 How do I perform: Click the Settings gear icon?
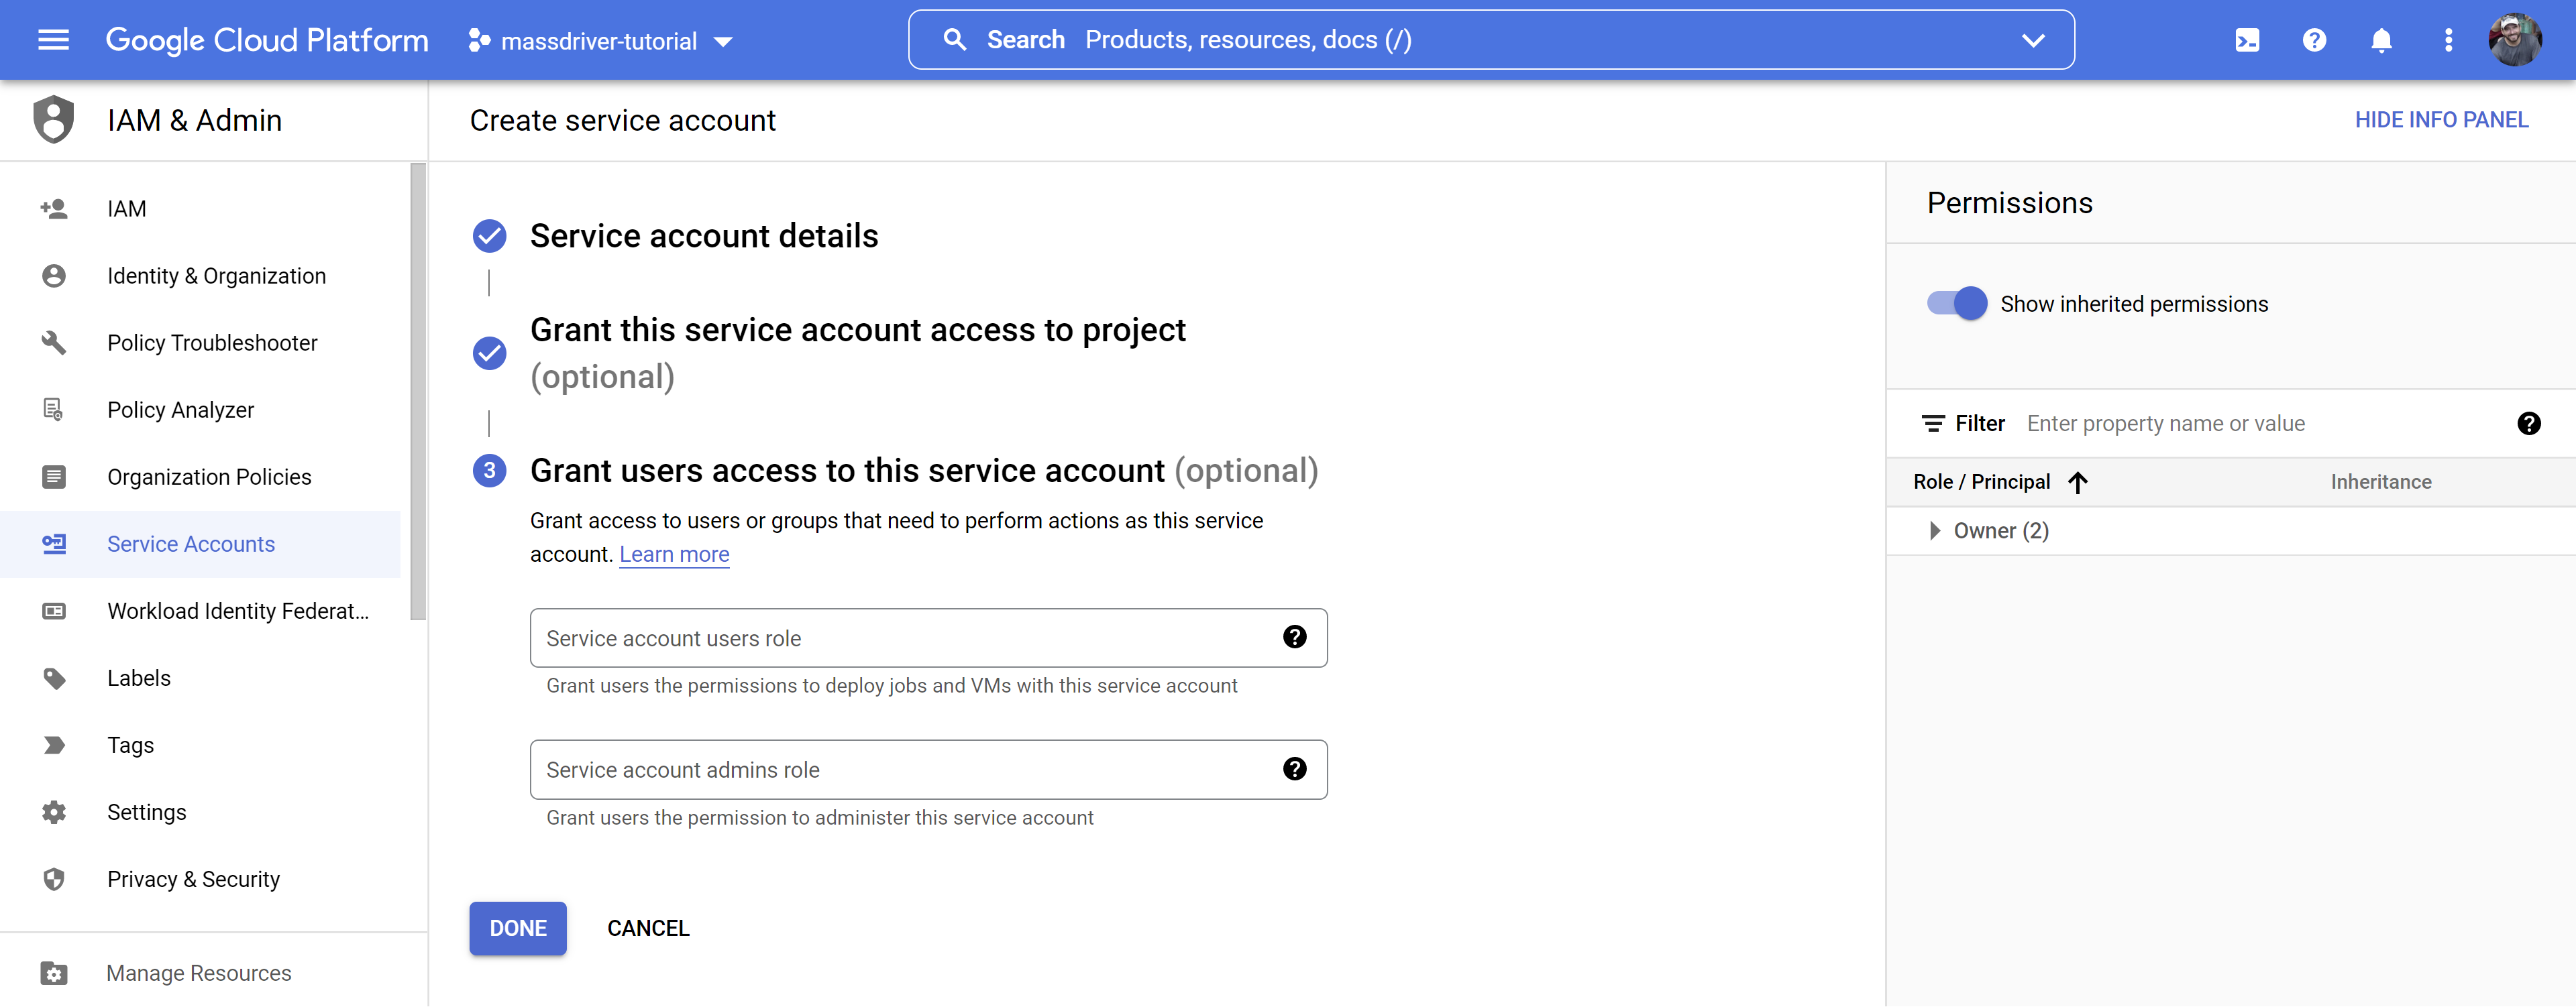click(x=54, y=812)
